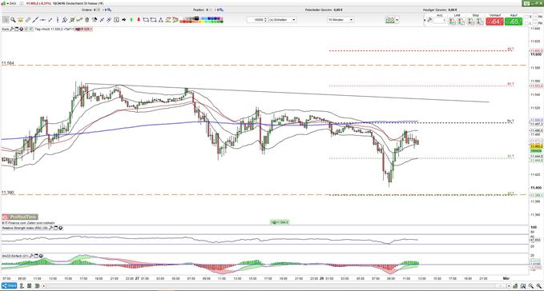The image size is (544, 291).
Task: Select the horizontal line tool
Action: [x=42, y=20]
